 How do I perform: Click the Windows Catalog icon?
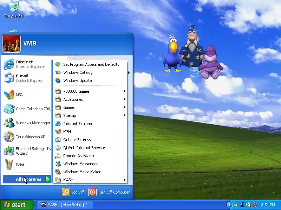coord(58,72)
